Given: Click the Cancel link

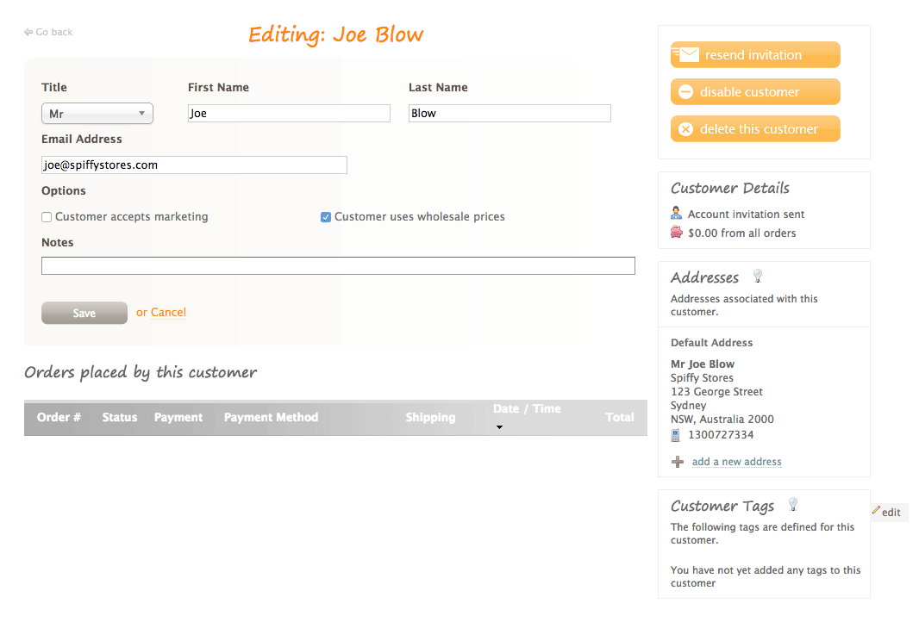Looking at the screenshot, I should pyautogui.click(x=168, y=313).
